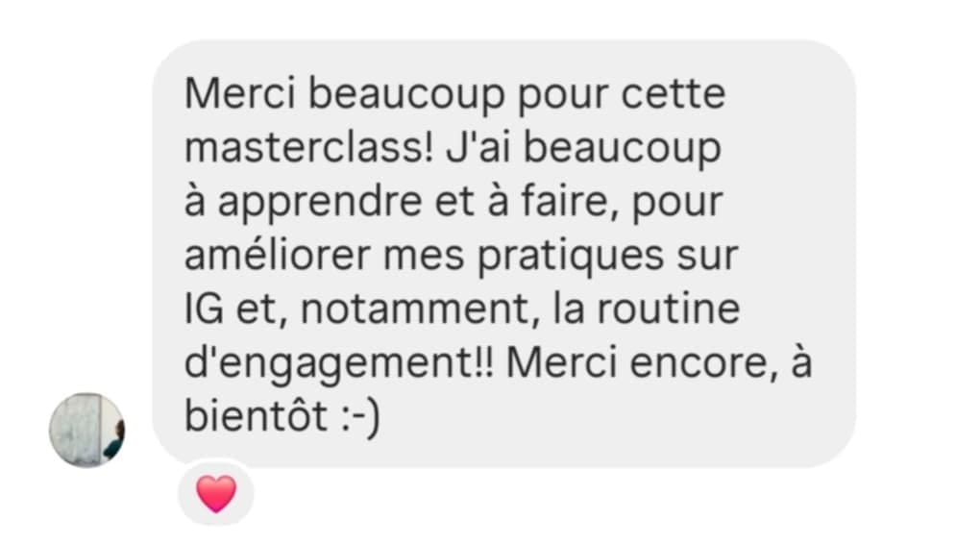Select the gray message bubble
Image resolution: width=956 pixels, height=544 pixels.
(x=504, y=254)
